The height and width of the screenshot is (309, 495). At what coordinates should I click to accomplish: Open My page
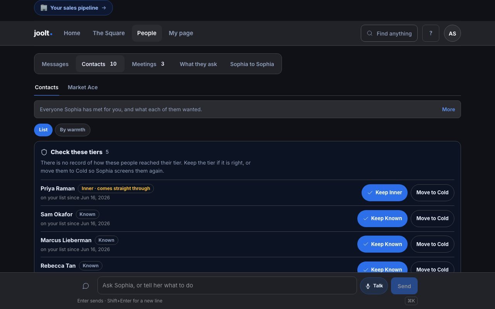(x=181, y=33)
